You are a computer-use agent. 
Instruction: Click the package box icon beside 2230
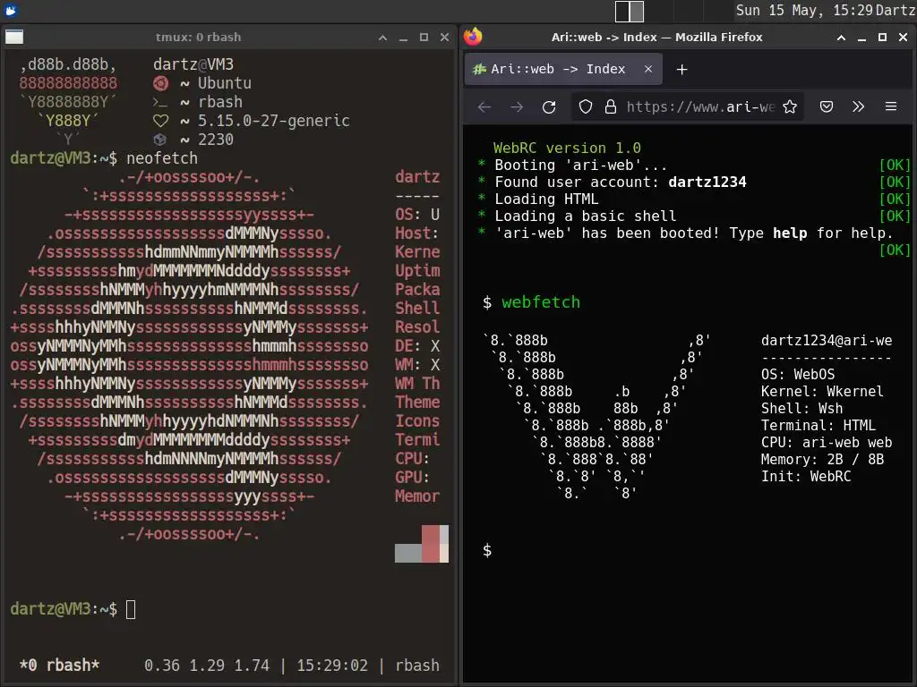click(160, 140)
